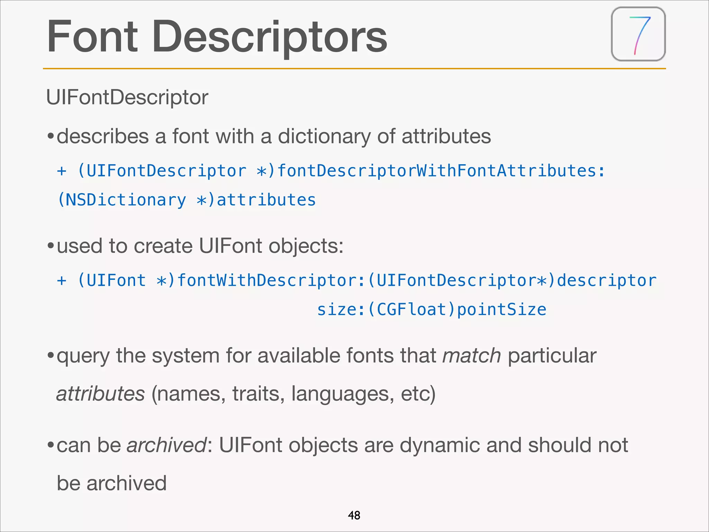Image resolution: width=709 pixels, height=532 pixels.
Task: Click code '(NSDictionary *)attributes'
Action: tap(187, 200)
